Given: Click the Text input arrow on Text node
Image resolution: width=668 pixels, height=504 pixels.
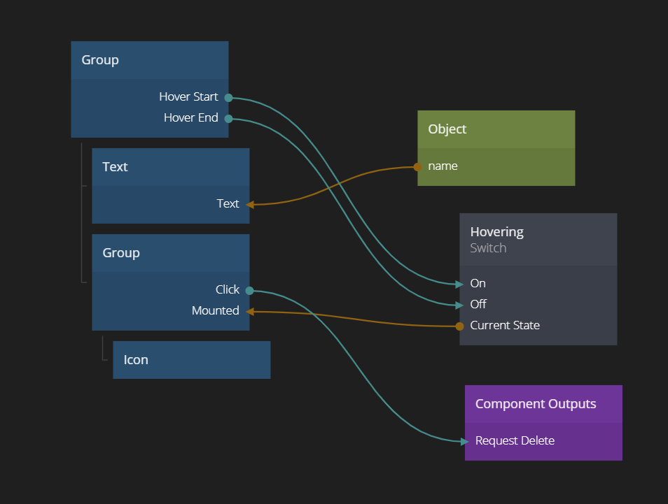Looking at the screenshot, I should click(250, 204).
